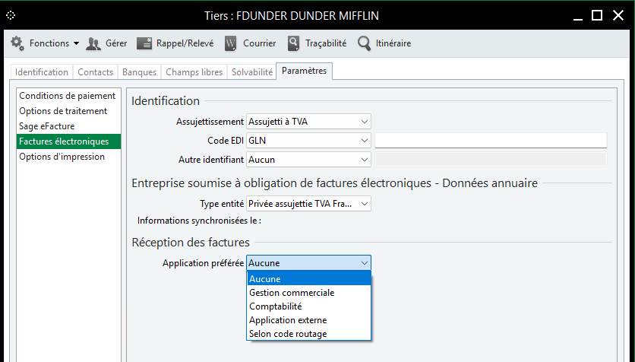This screenshot has width=635, height=362.
Task: Select Factures électroniques in list
Action: pos(68,141)
